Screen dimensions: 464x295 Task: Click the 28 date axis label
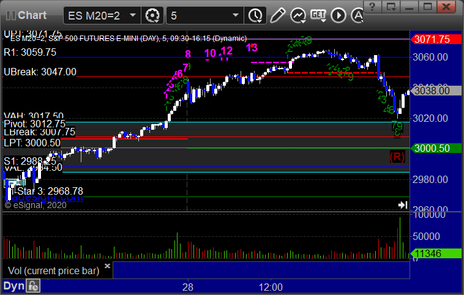click(187, 287)
